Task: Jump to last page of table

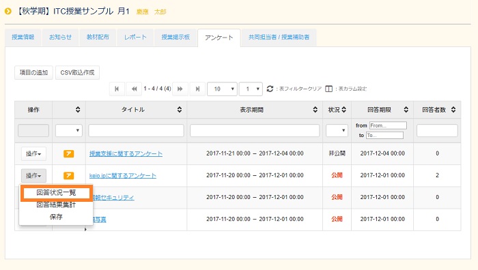Action: tap(197, 89)
